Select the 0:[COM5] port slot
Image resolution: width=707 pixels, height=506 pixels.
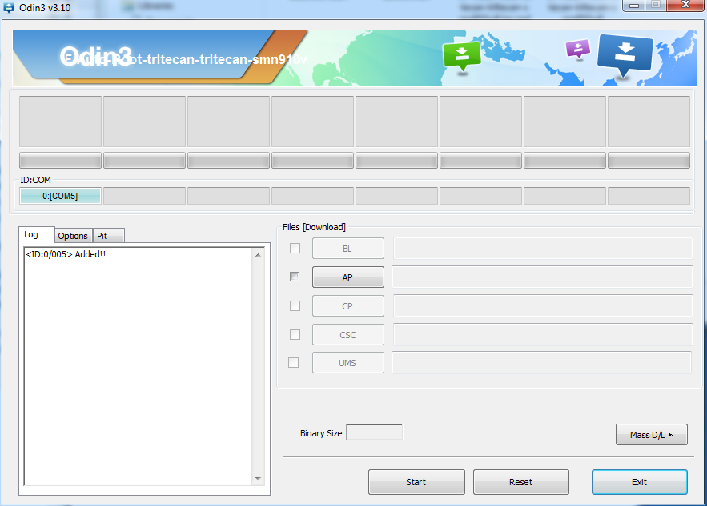click(60, 196)
